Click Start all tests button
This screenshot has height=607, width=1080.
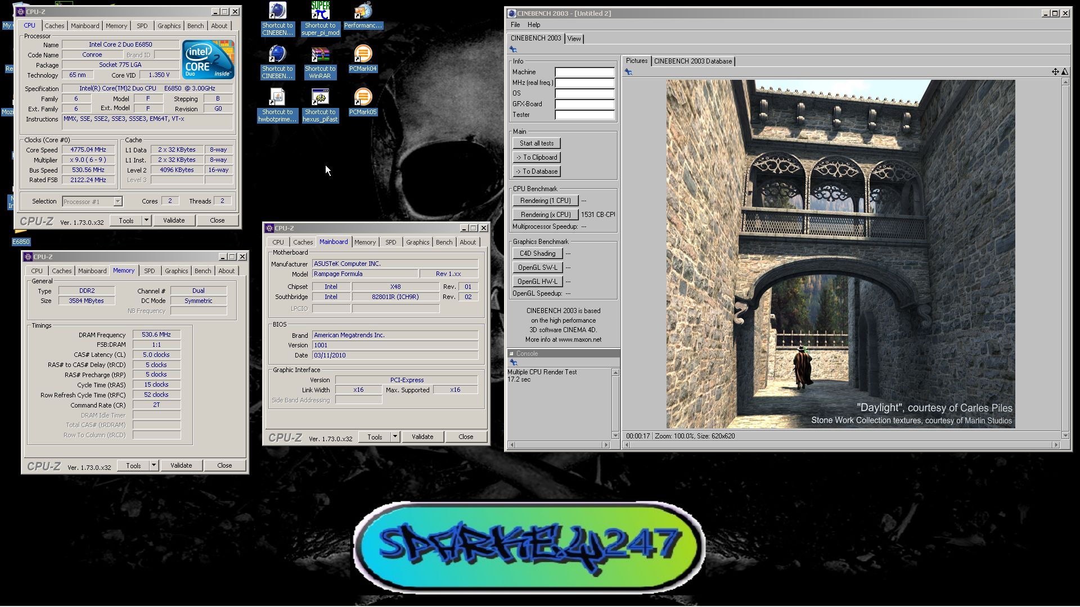537,143
